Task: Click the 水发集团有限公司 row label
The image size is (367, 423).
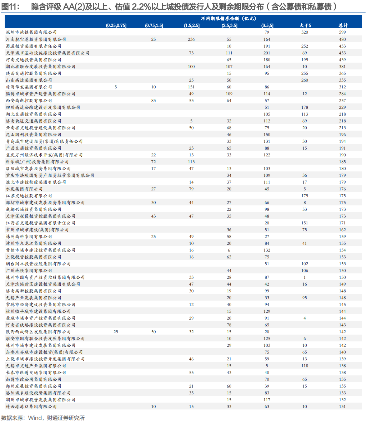Action: point(24,189)
